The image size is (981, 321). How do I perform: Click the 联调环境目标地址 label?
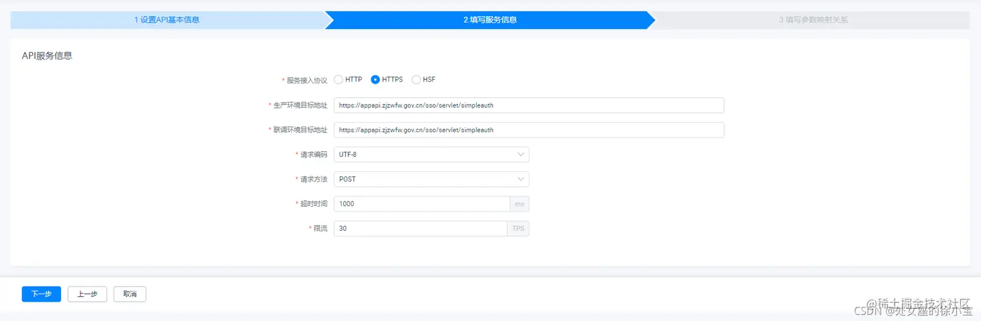(300, 130)
